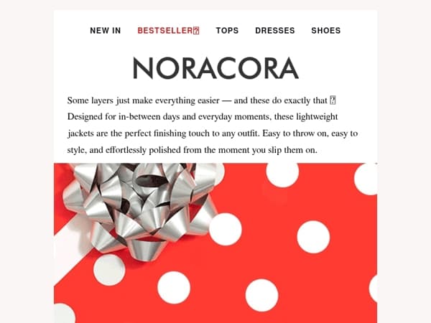
Task: Click the last line 'style, and effortlessly polished'
Action: pos(192,150)
